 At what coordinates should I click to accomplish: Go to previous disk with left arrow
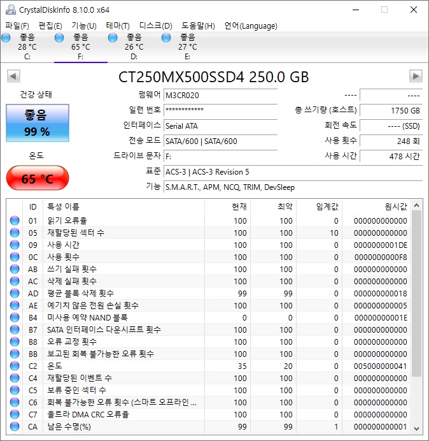pyautogui.click(x=13, y=76)
